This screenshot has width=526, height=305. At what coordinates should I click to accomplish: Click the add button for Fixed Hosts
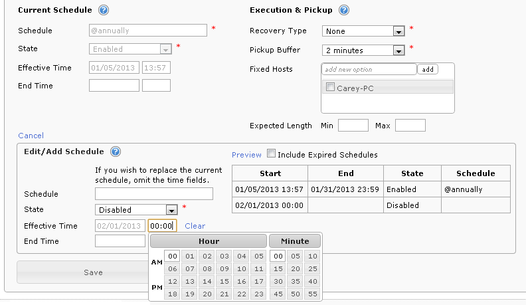click(428, 69)
